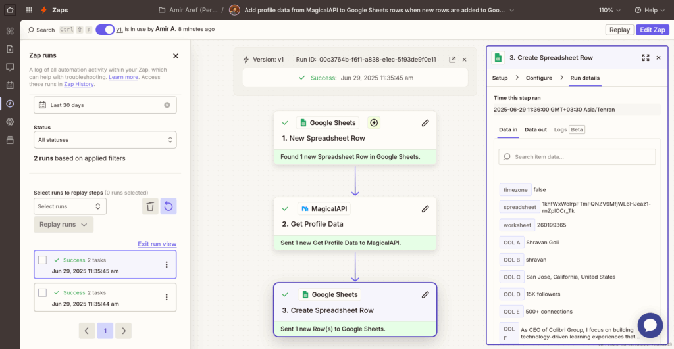
Task: Switch to the Run details tab
Action: pos(585,78)
